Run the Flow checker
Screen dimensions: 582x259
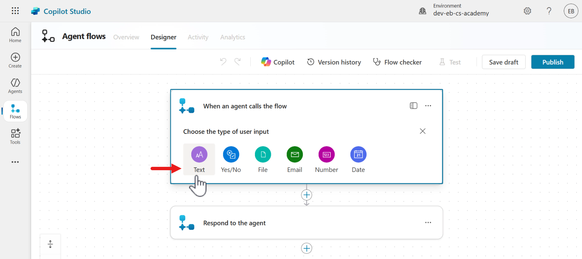[x=397, y=62]
